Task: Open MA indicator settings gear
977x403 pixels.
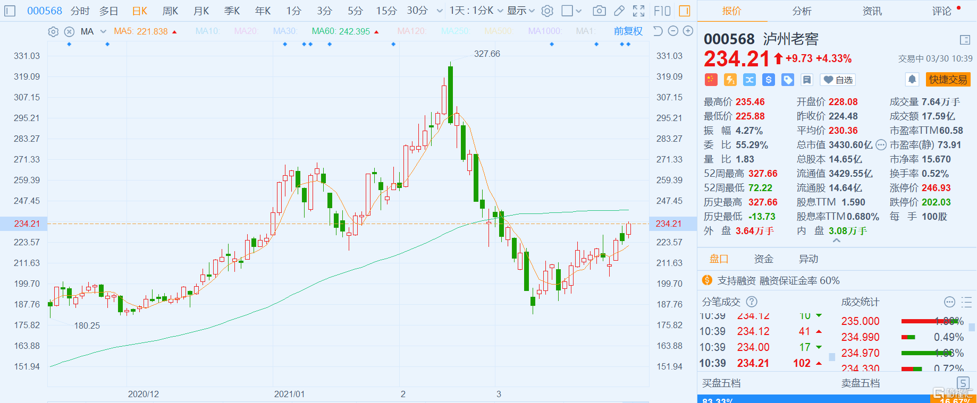Action: [x=53, y=31]
